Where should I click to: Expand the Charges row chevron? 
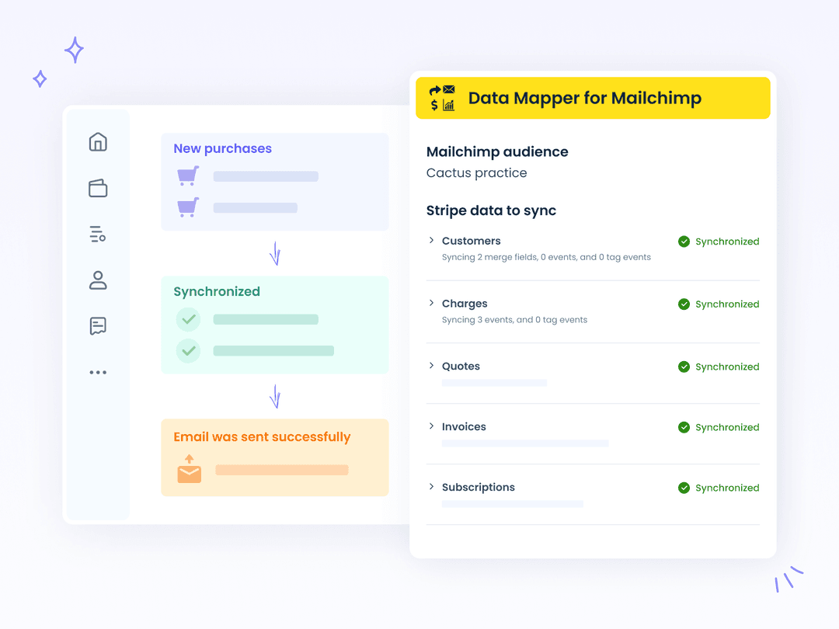pyautogui.click(x=431, y=303)
